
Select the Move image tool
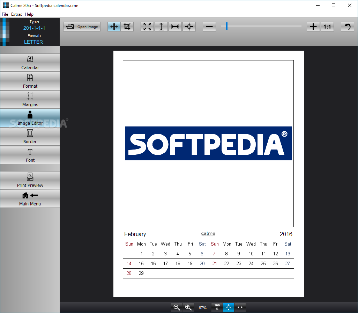click(114, 27)
